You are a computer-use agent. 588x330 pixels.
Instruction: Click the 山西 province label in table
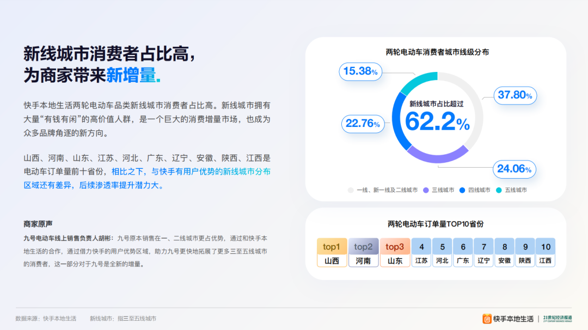click(x=332, y=261)
